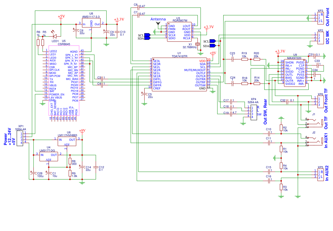Select the SCL net port beside RDA5807M
Viewport: 333px width, 231px height.
coord(147,35)
